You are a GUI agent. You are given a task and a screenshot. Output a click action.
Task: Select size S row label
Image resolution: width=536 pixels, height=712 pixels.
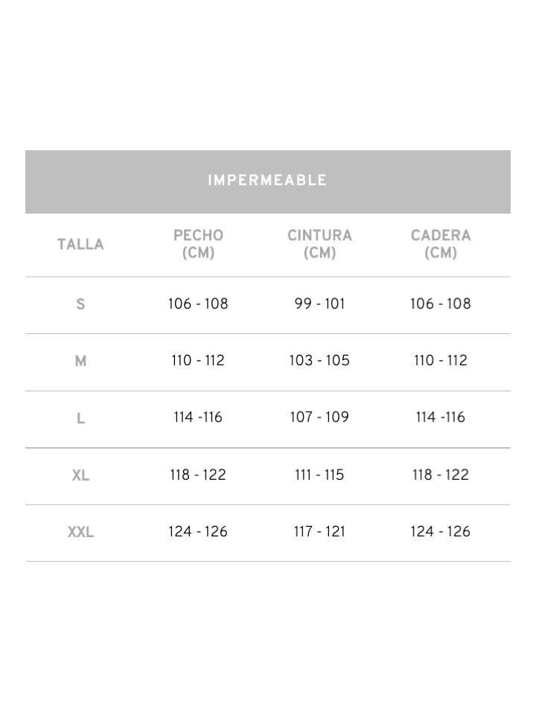[80, 304]
